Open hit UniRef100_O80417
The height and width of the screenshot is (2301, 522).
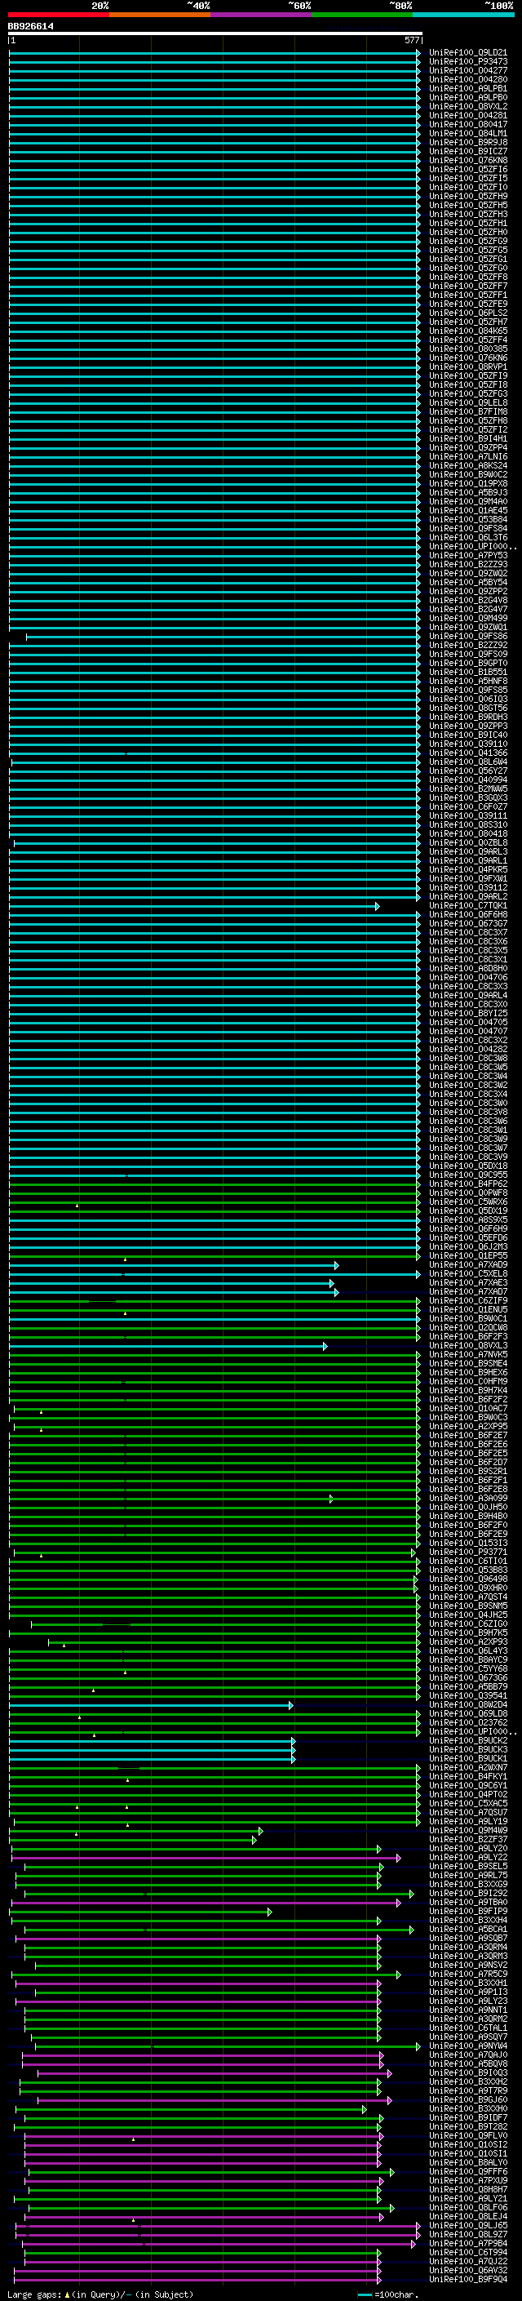pos(468,124)
